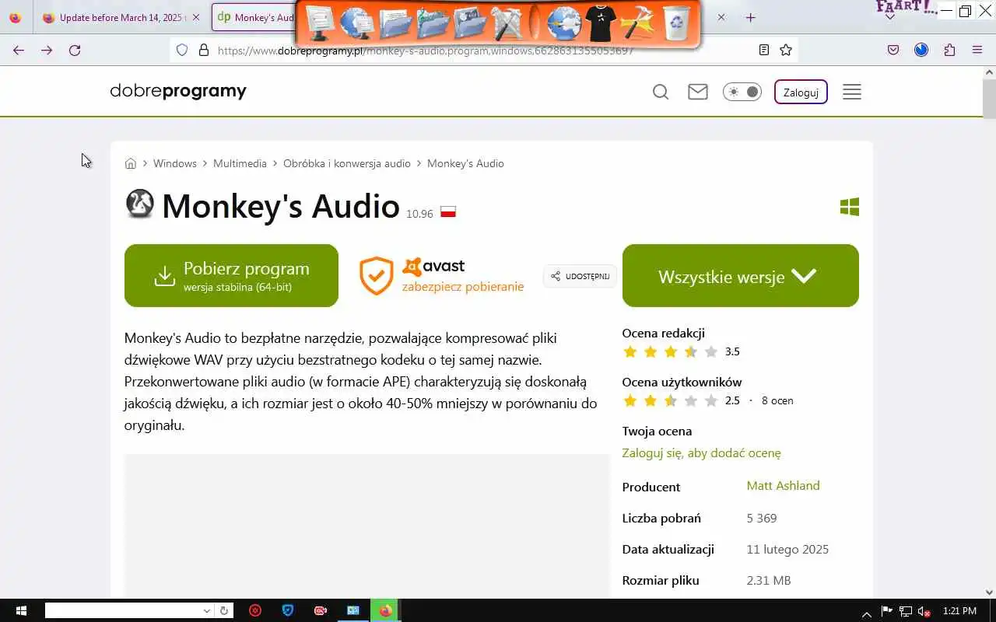Open the recycle bin in the dock
The height and width of the screenshot is (622, 996).
point(677,23)
